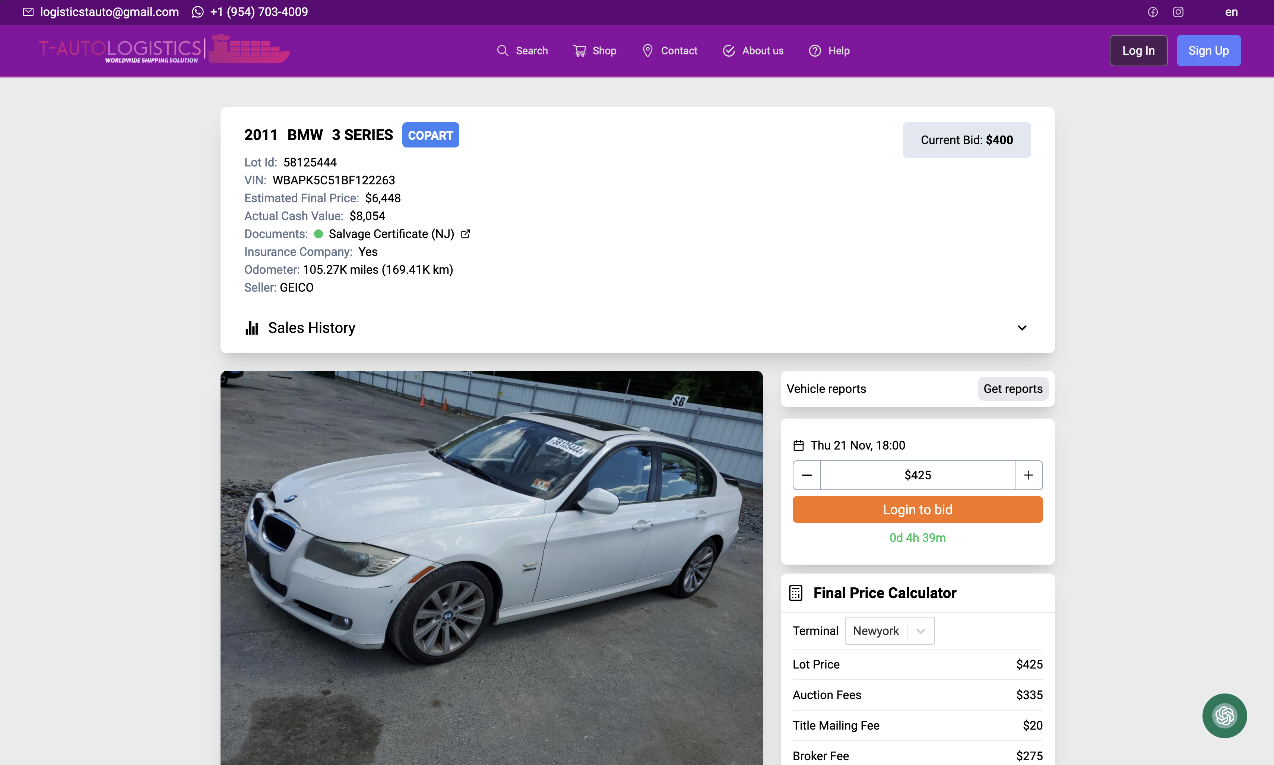Viewport: 1274px width, 765px height.
Task: Increase bid with the plus button
Action: coord(1028,475)
